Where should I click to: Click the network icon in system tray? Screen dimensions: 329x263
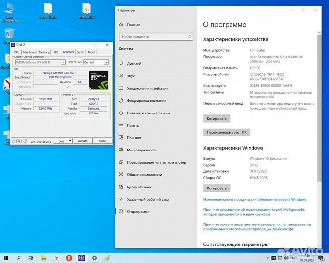pos(280,258)
